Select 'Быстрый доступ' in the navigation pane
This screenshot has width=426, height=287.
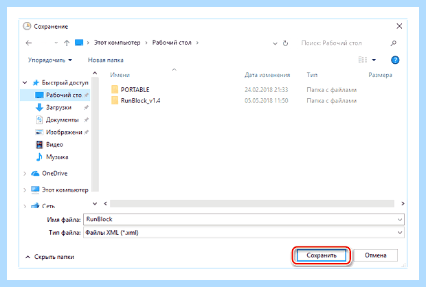[65, 82]
